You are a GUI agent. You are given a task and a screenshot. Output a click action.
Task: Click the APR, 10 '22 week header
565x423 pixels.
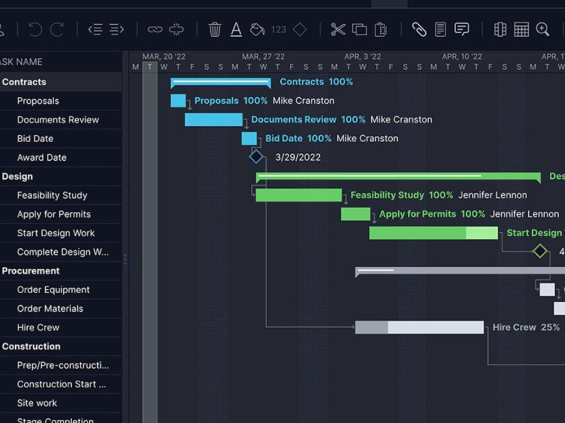(462, 57)
